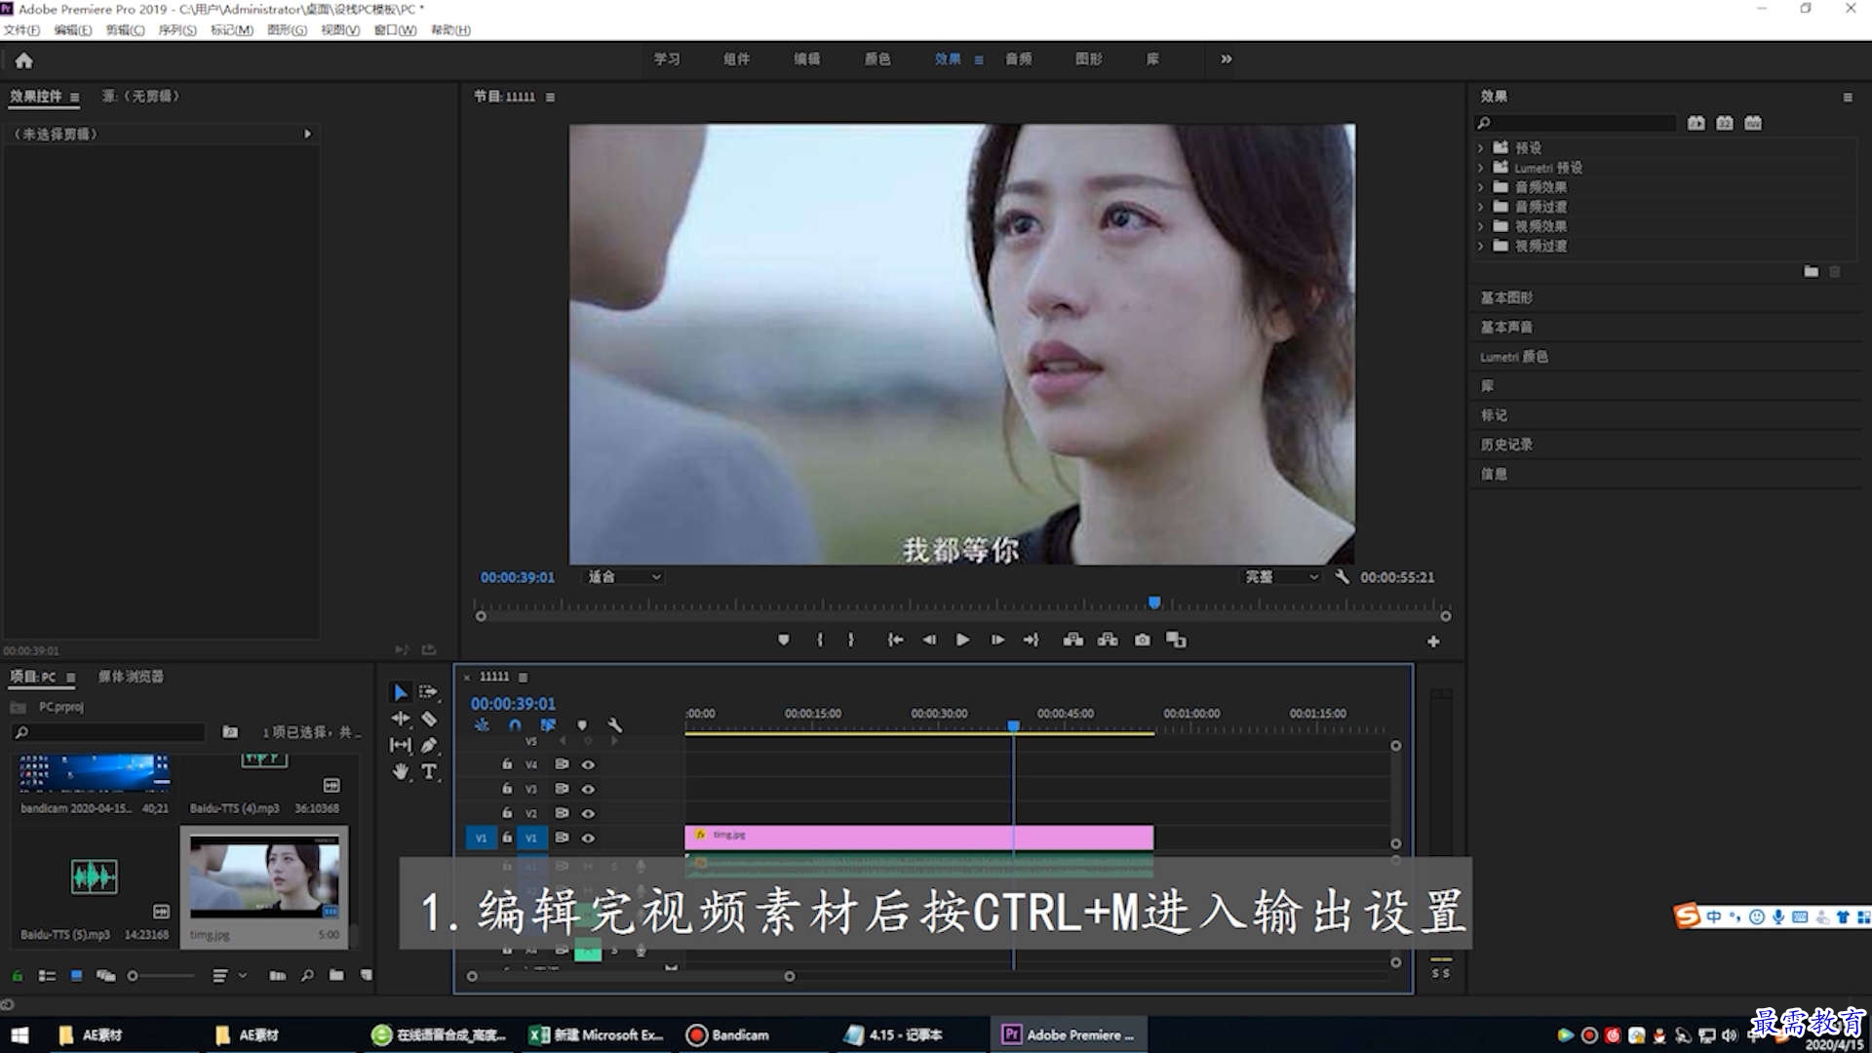The height and width of the screenshot is (1053, 1872).
Task: Expand the 音频过渡 folder
Action: [1480, 207]
